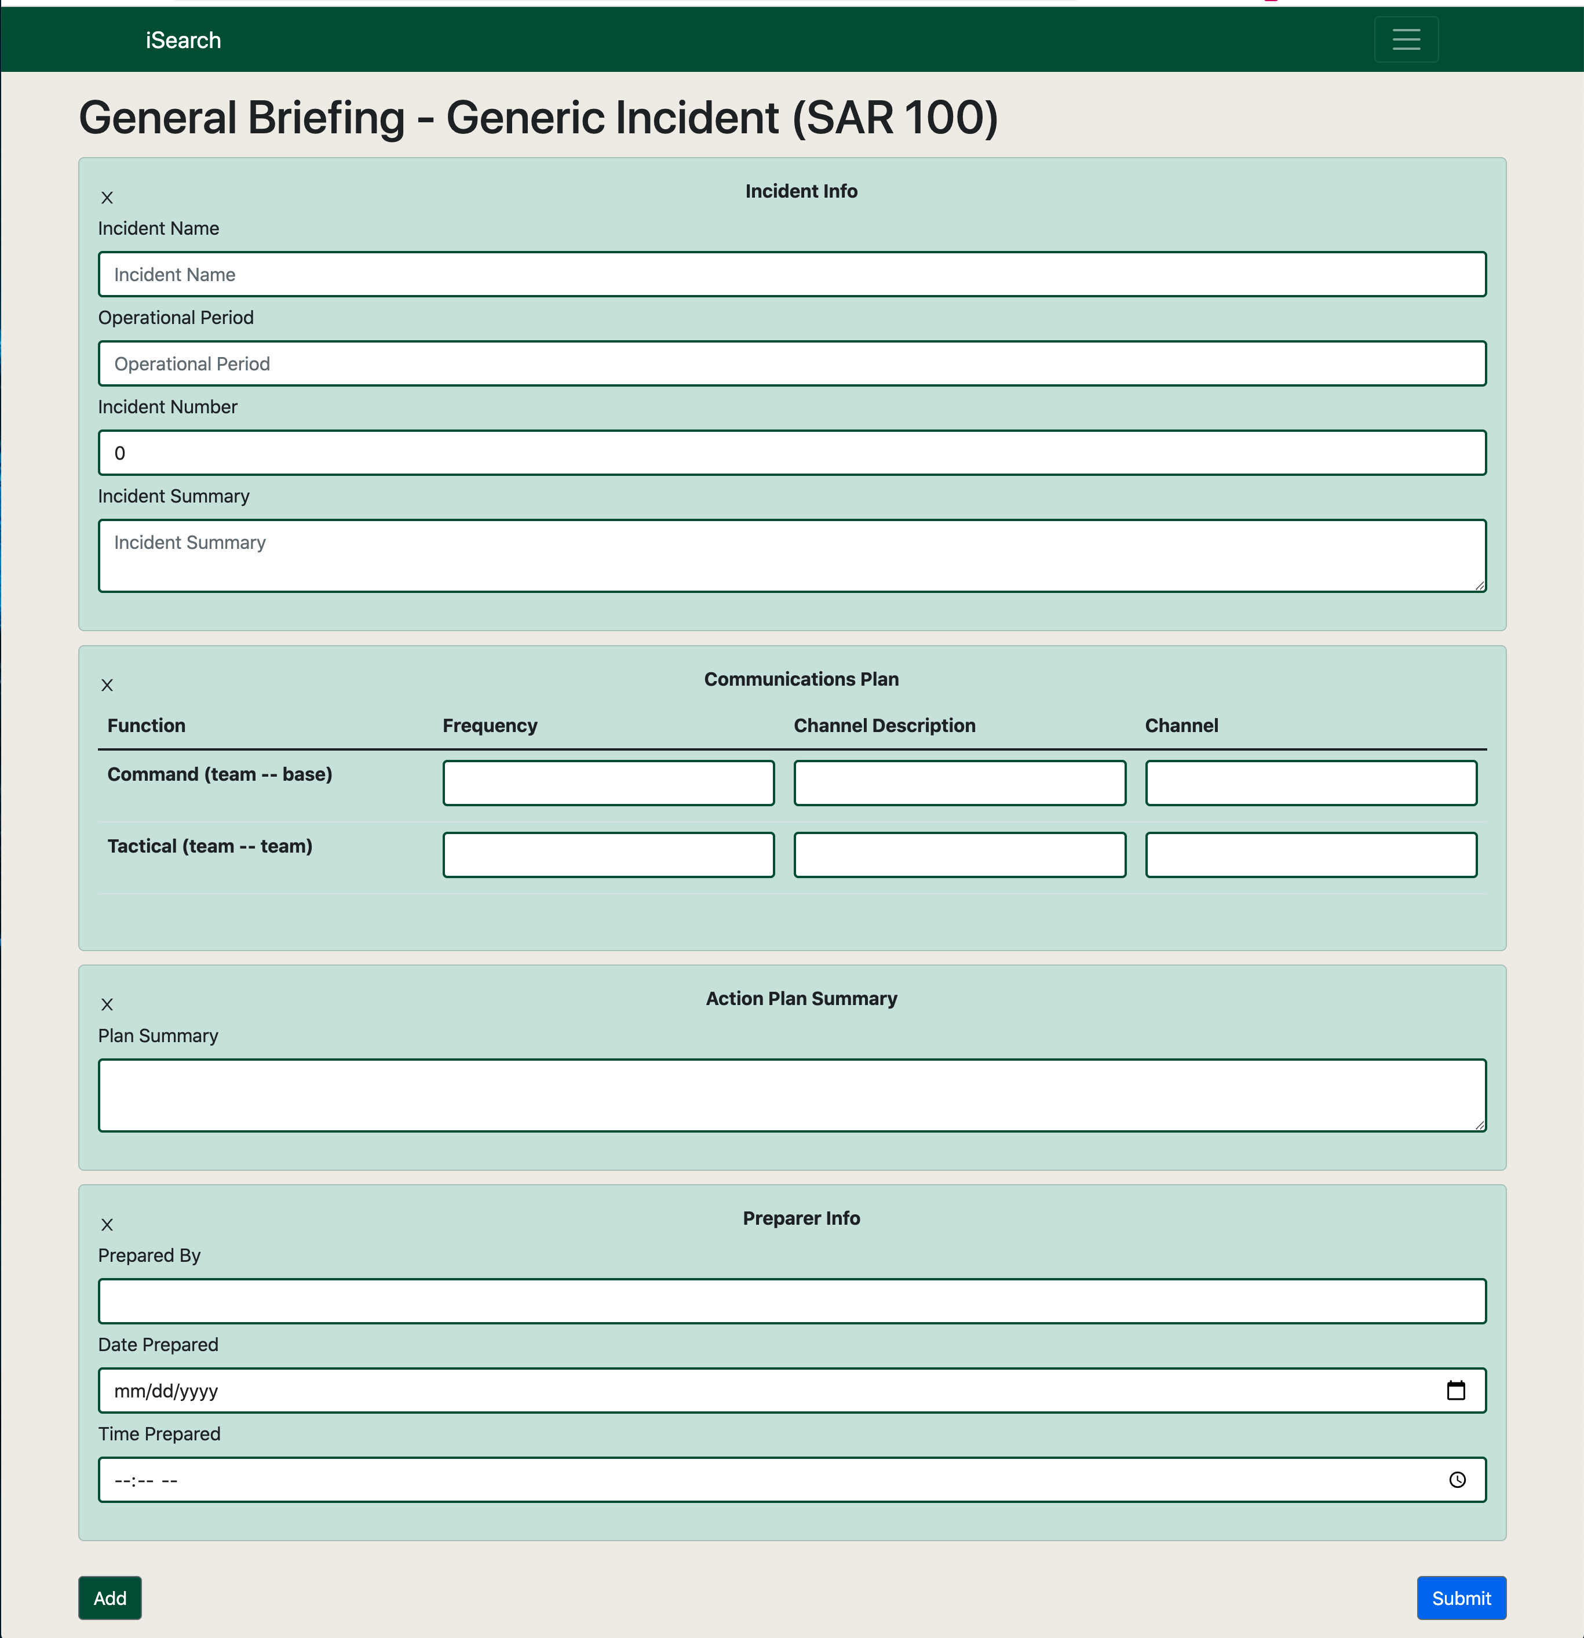The width and height of the screenshot is (1584, 1638).
Task: Dismiss the Incident Info section
Action: tap(107, 198)
